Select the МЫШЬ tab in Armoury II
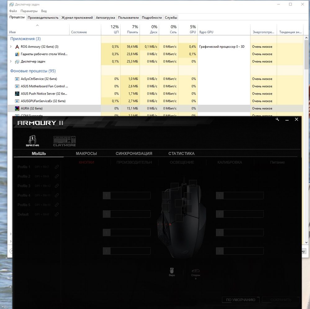The image size is (310, 309). pos(39,153)
